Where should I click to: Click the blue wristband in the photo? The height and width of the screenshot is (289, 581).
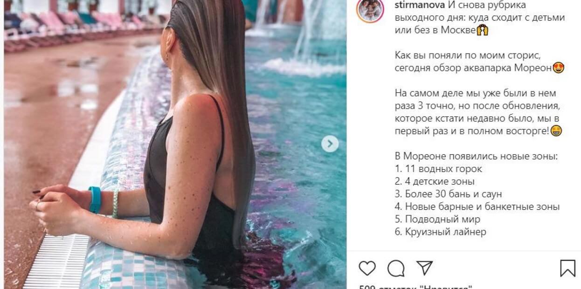point(95,200)
